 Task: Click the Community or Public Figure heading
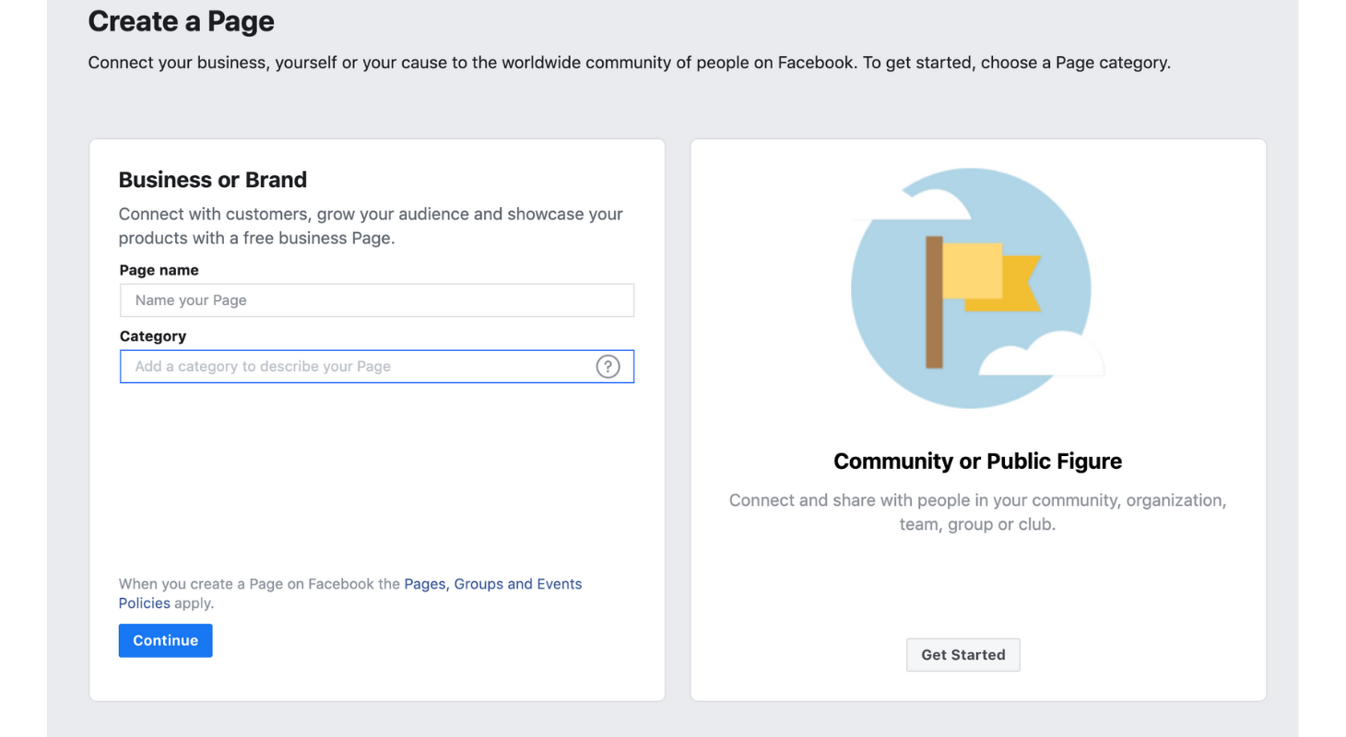click(978, 462)
